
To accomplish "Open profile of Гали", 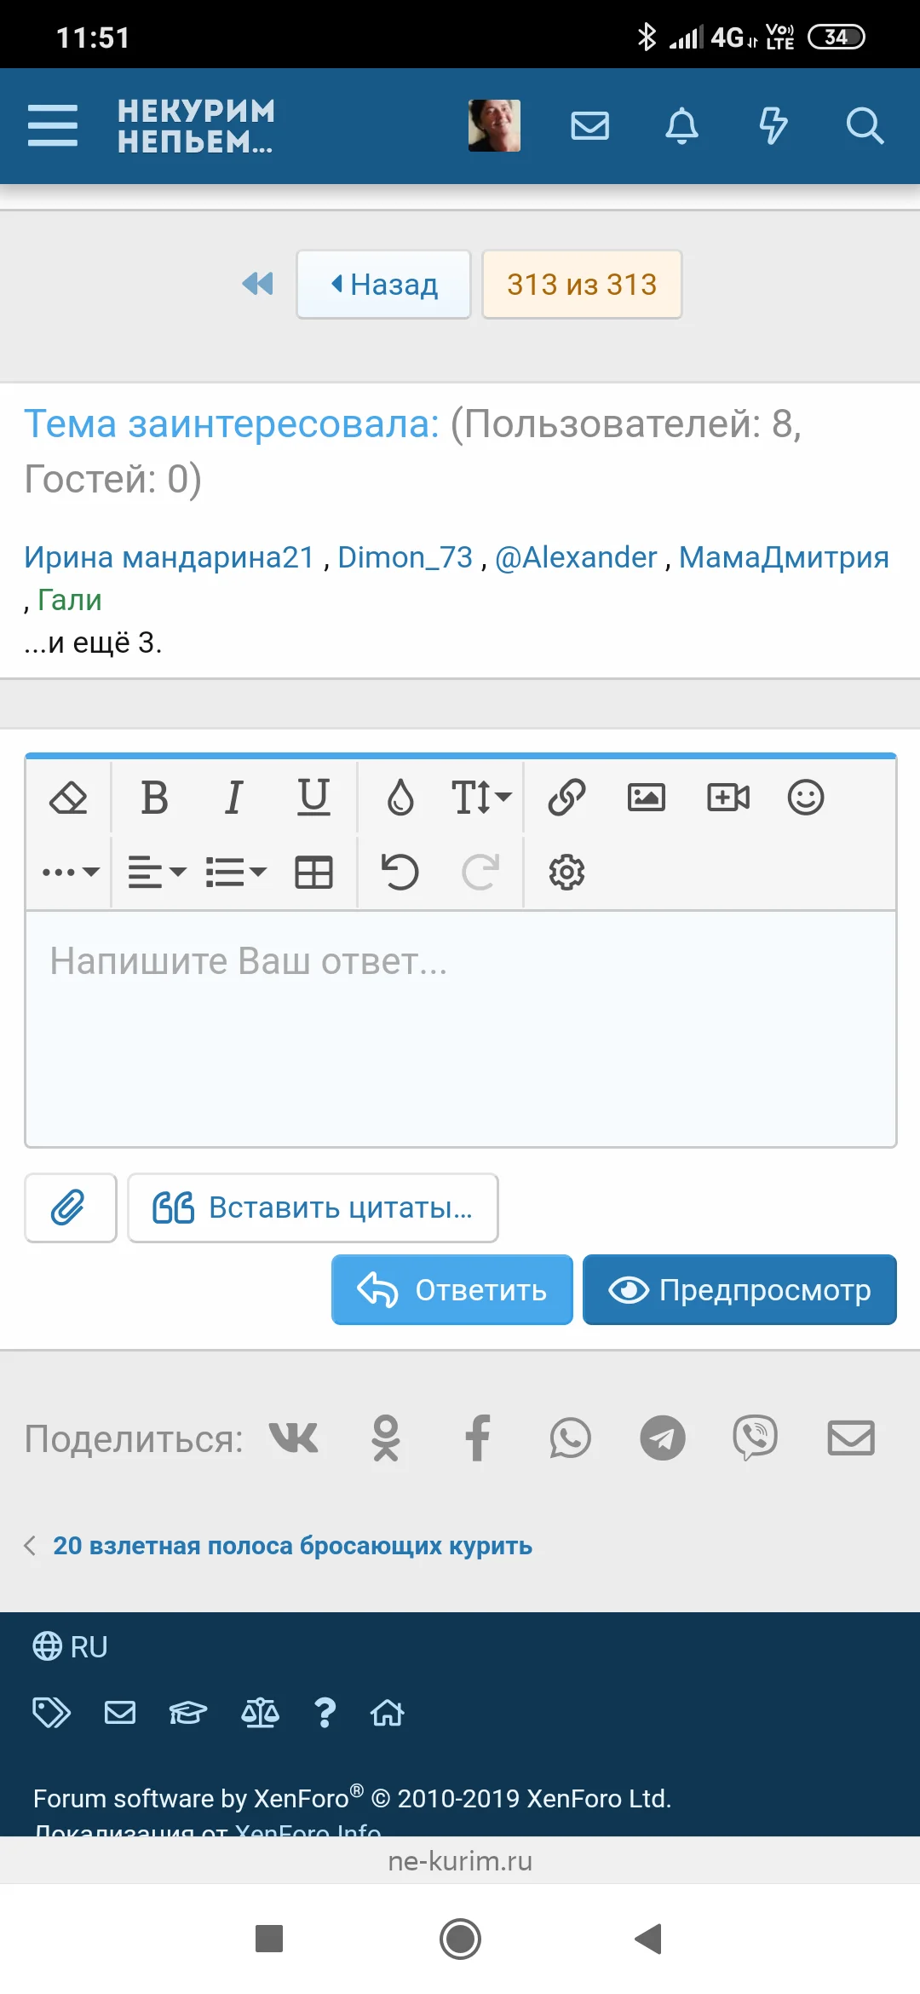I will tap(70, 600).
